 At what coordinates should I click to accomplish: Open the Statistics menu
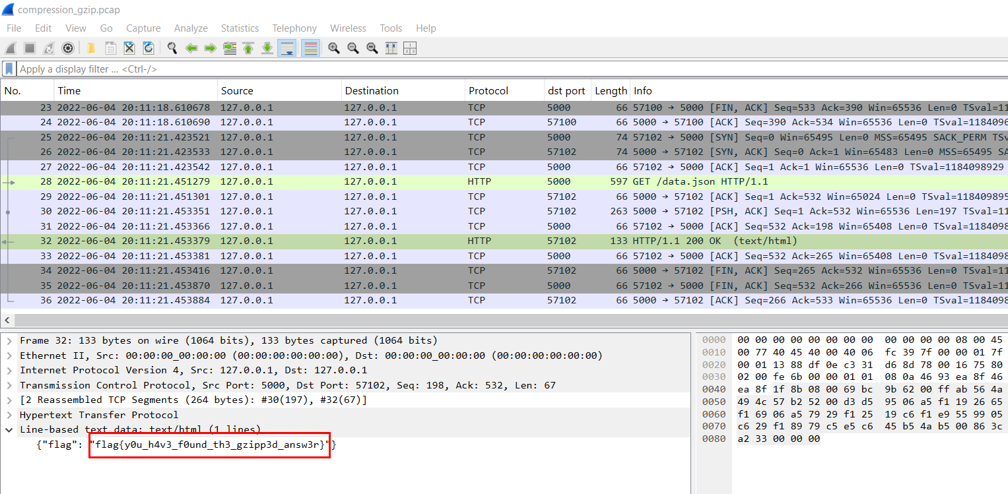pos(240,28)
